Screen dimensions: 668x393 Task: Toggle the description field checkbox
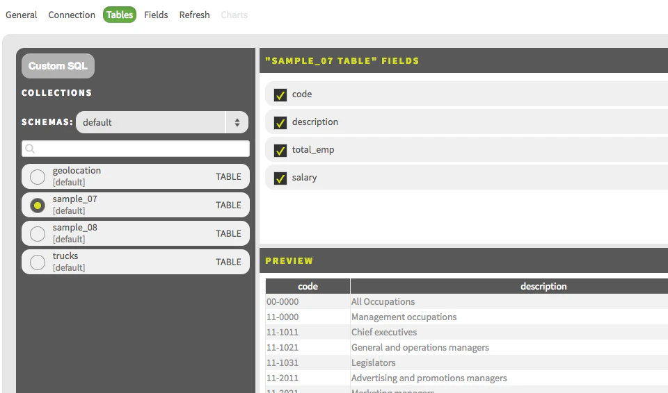click(x=280, y=123)
